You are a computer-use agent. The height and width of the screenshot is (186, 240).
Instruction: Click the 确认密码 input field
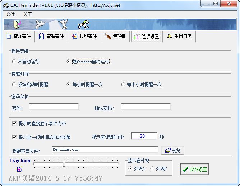pyautogui.click(x=146, y=107)
